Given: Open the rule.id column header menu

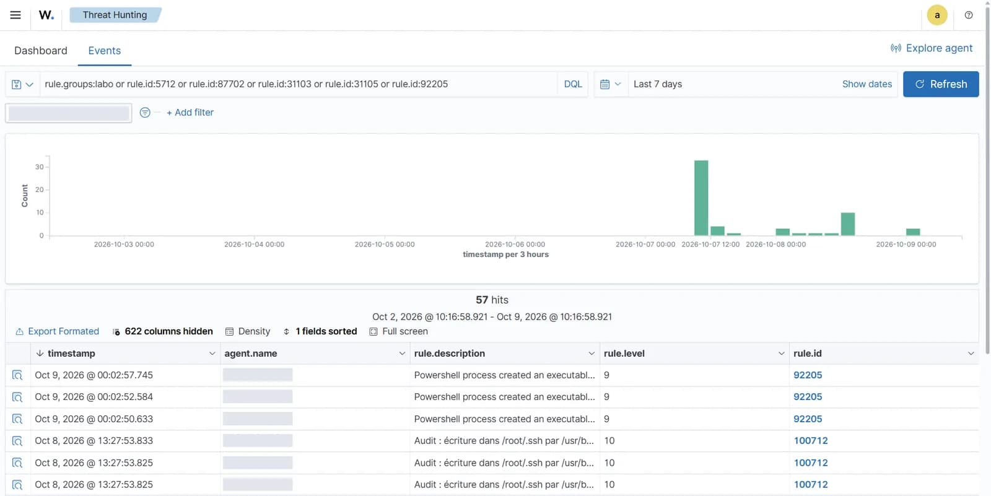Looking at the screenshot, I should (x=971, y=354).
